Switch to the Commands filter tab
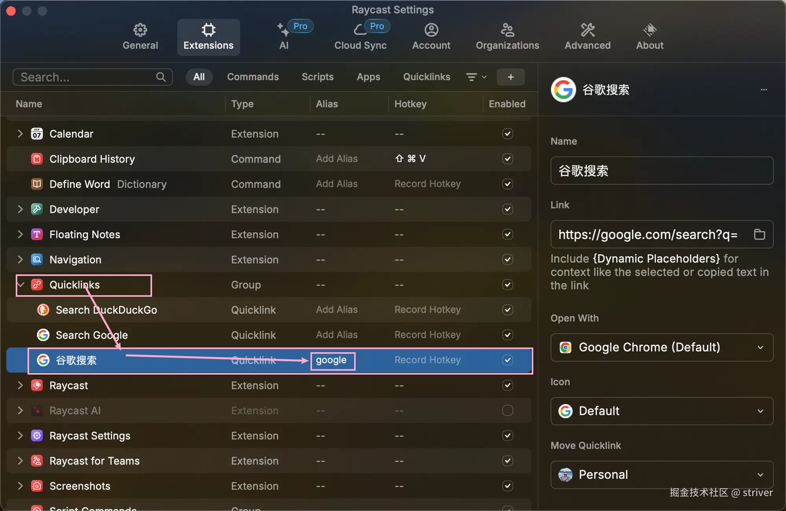Viewport: 786px width, 511px height. (253, 77)
